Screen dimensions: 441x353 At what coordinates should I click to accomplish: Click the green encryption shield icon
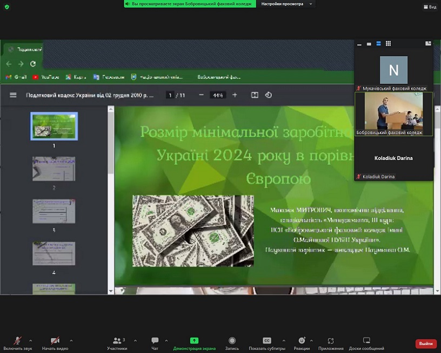tap(7, 6)
